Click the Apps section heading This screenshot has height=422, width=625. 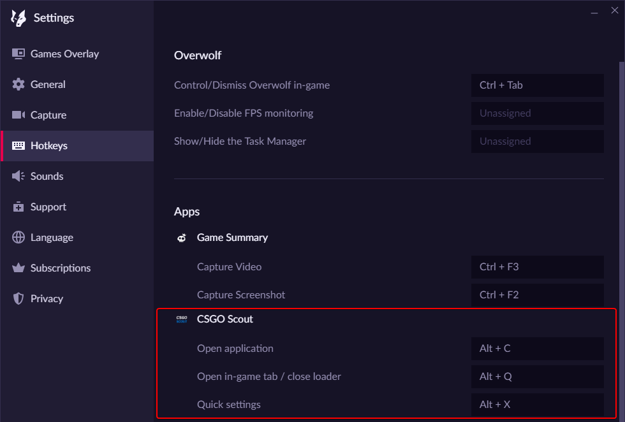[187, 212]
